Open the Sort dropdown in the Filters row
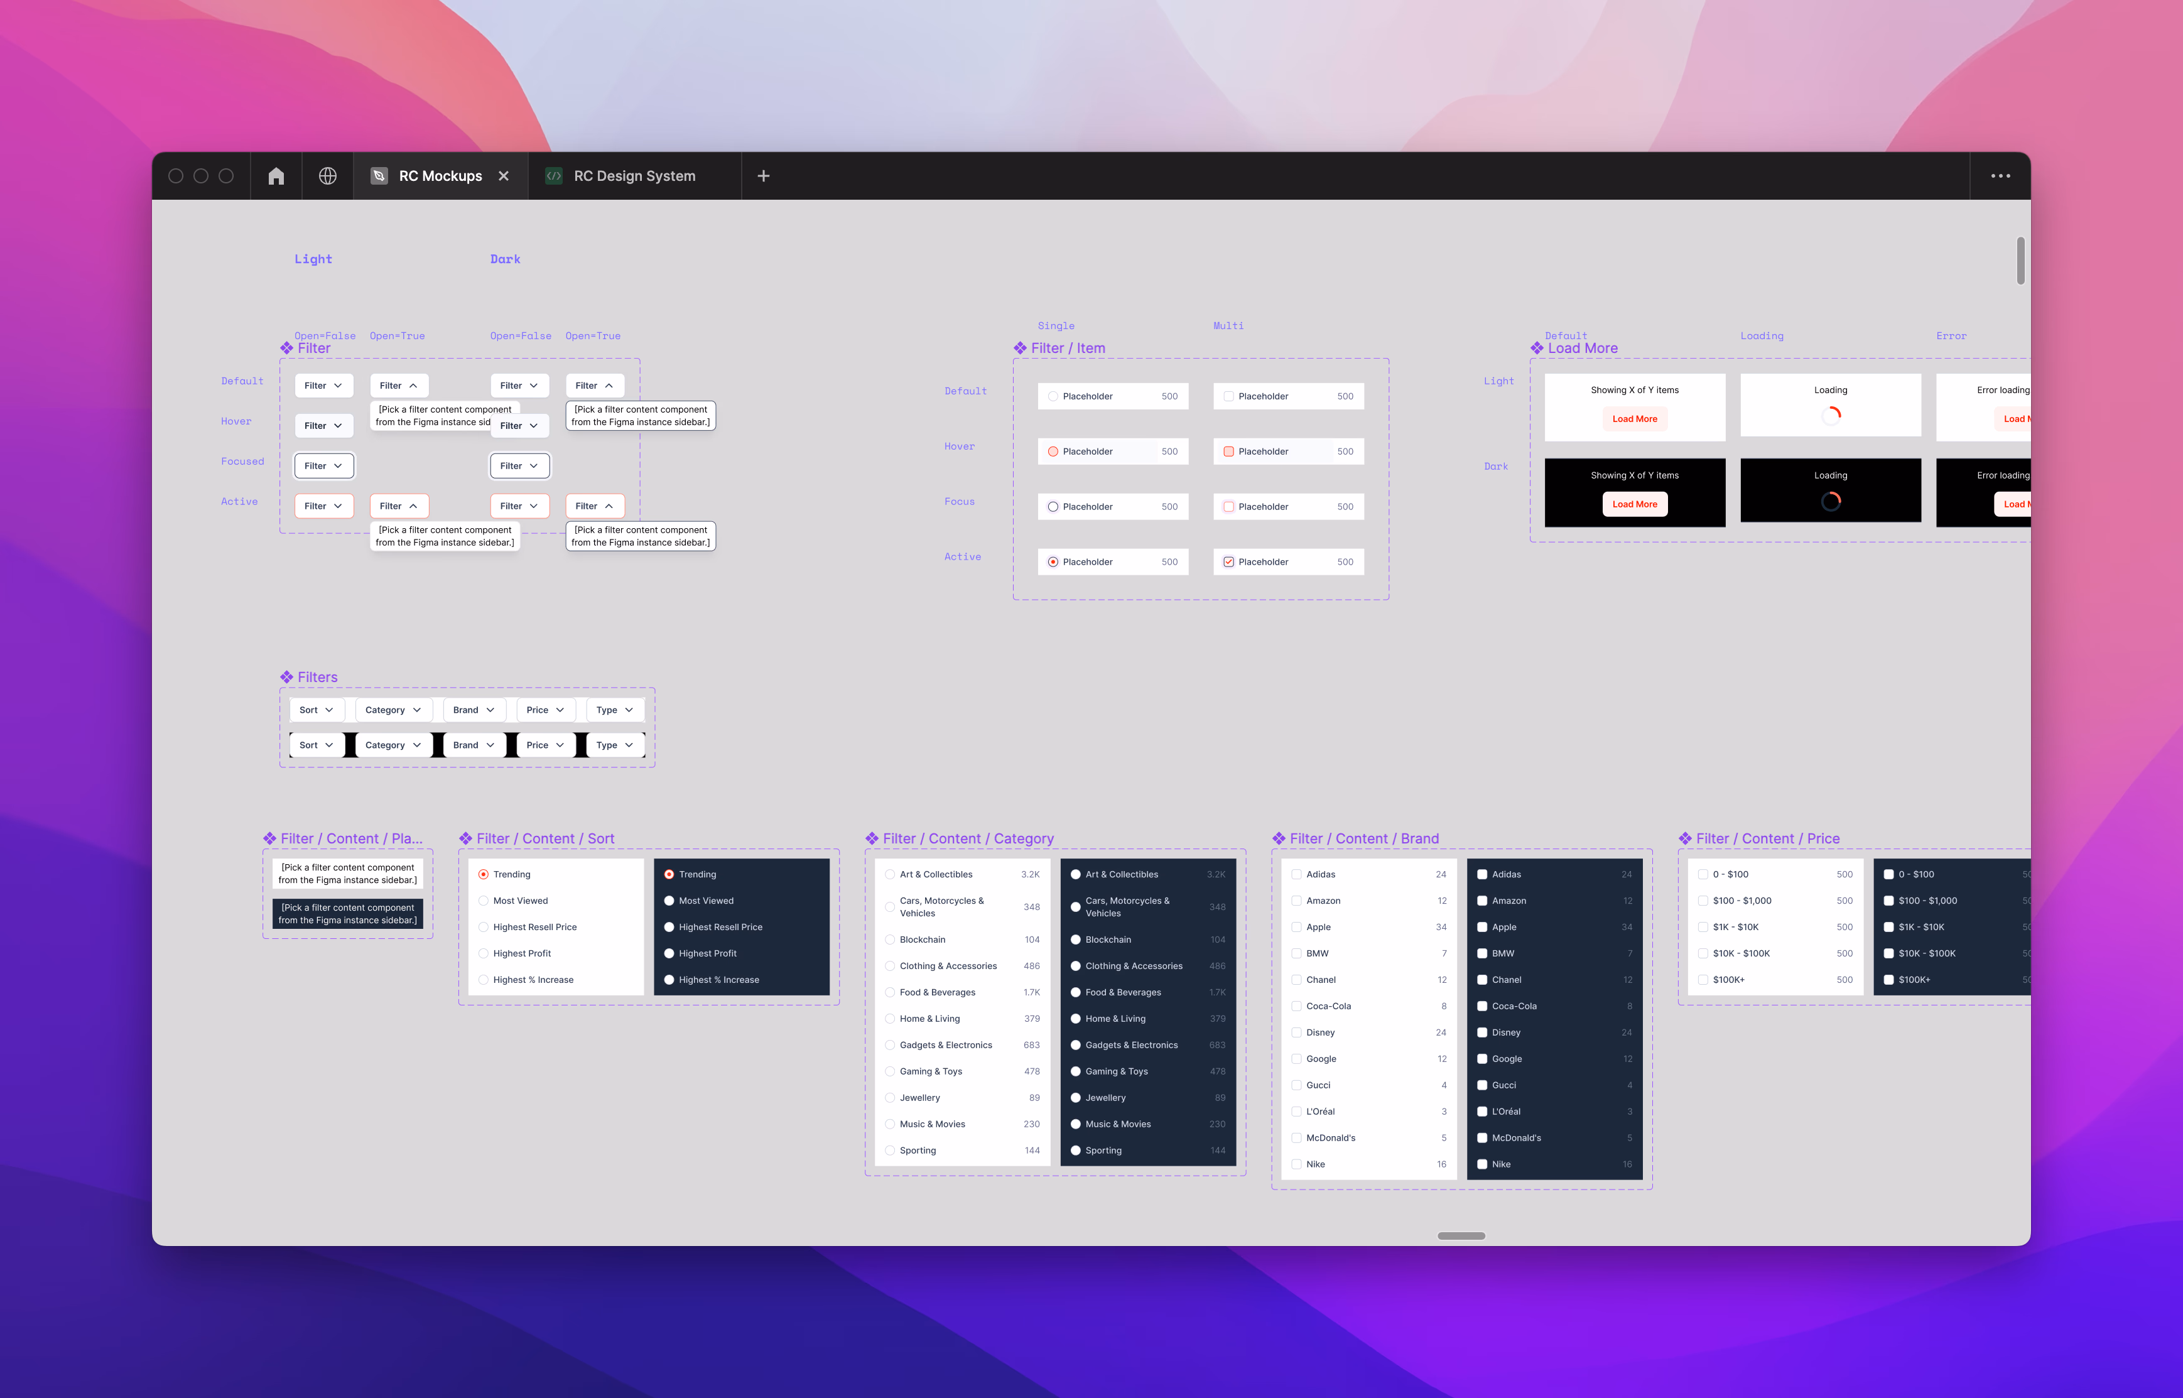The image size is (2183, 1398). pos(316,709)
